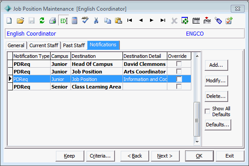Open the Current Staff tab
This screenshot has width=249, height=166.
[43, 45]
